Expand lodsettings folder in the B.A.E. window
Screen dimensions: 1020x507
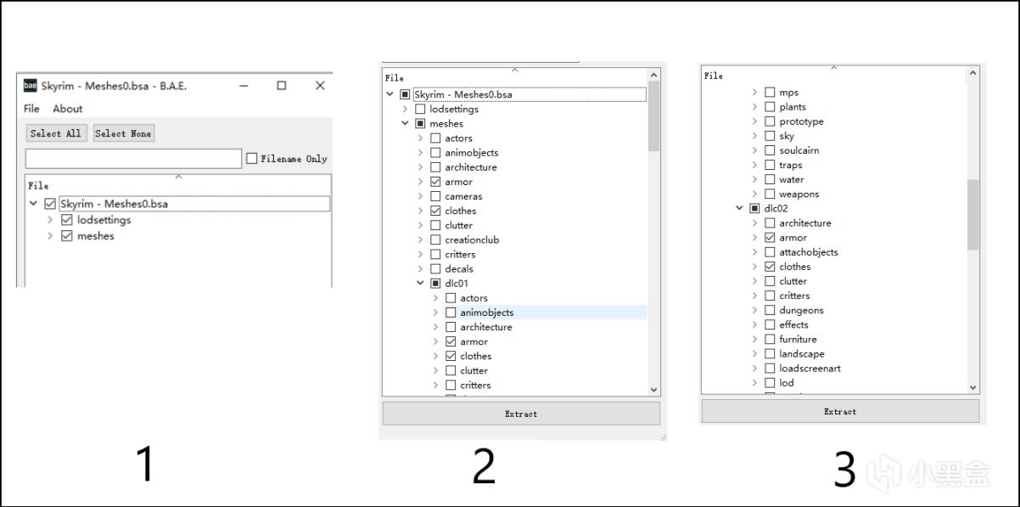(50, 220)
